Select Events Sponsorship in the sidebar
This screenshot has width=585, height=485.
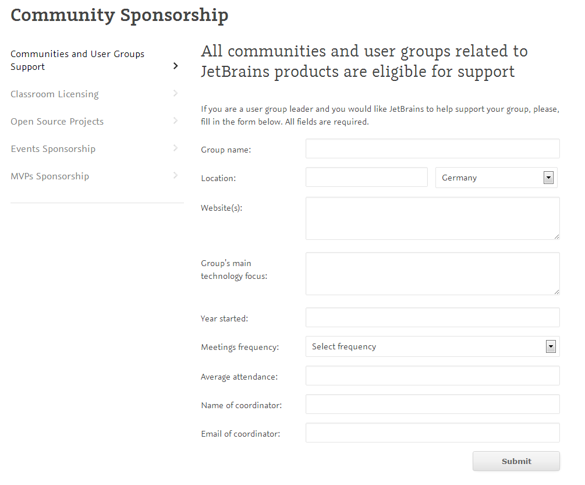click(53, 149)
